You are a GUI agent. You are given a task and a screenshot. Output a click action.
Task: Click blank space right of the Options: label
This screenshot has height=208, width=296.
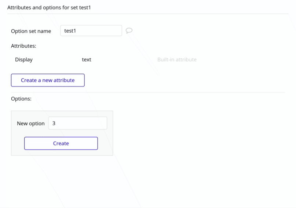147,99
